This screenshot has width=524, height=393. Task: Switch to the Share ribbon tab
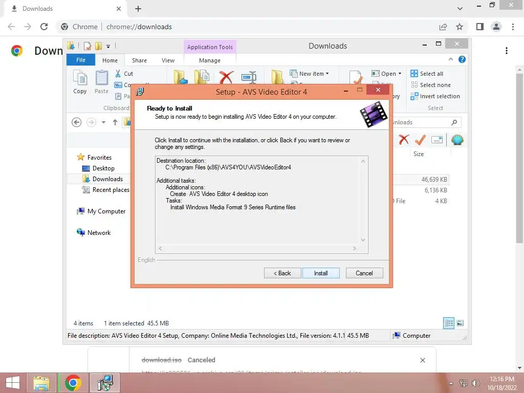[x=139, y=60]
